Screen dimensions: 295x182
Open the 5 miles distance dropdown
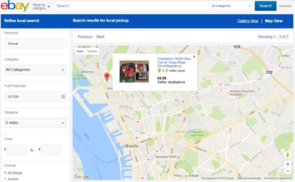tap(35, 122)
